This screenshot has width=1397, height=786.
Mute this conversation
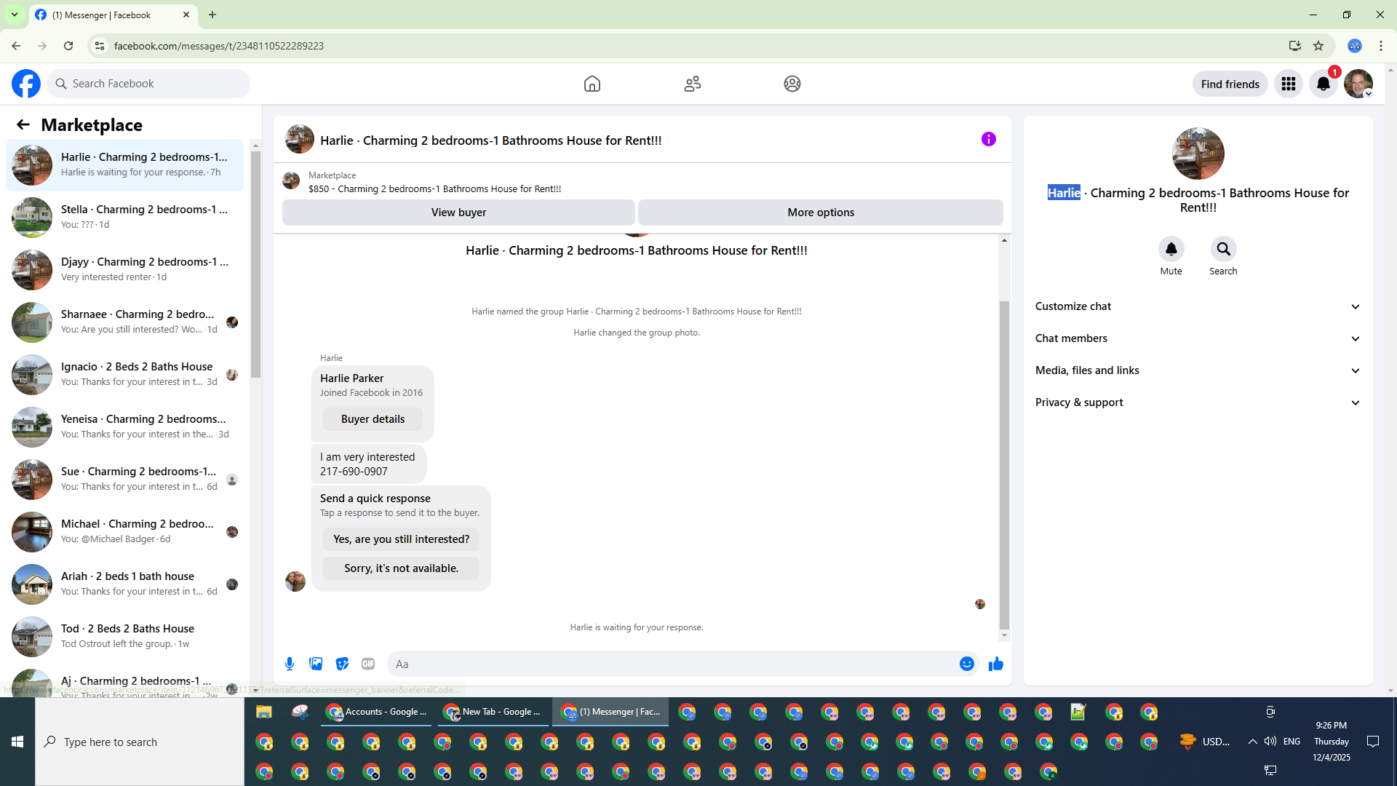tap(1171, 249)
